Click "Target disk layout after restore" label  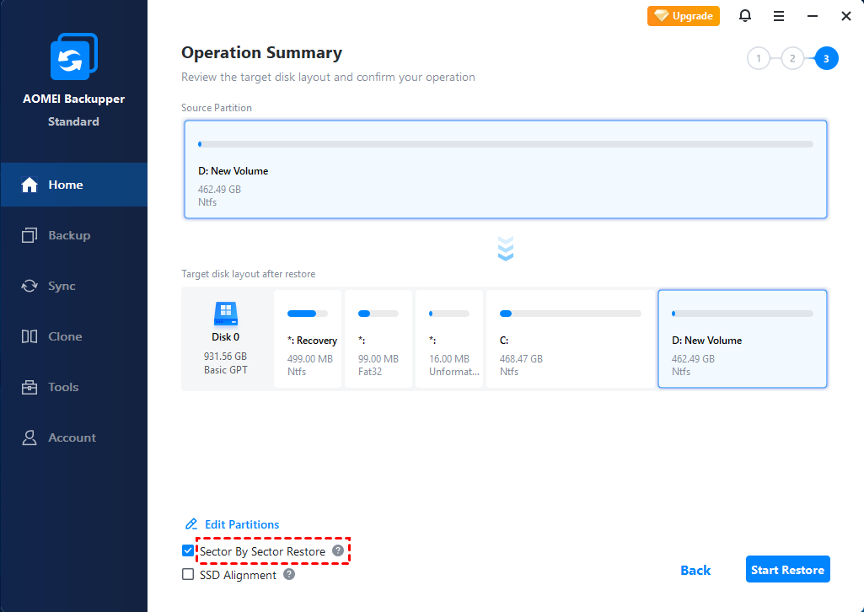coord(249,274)
